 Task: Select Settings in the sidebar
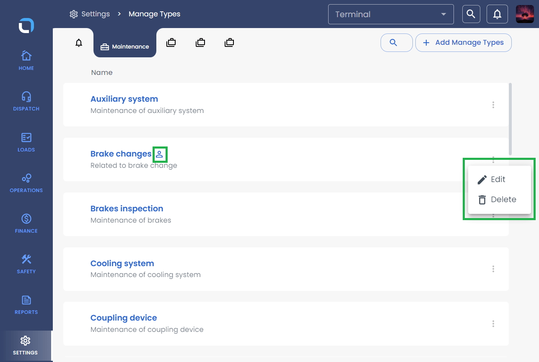25,345
